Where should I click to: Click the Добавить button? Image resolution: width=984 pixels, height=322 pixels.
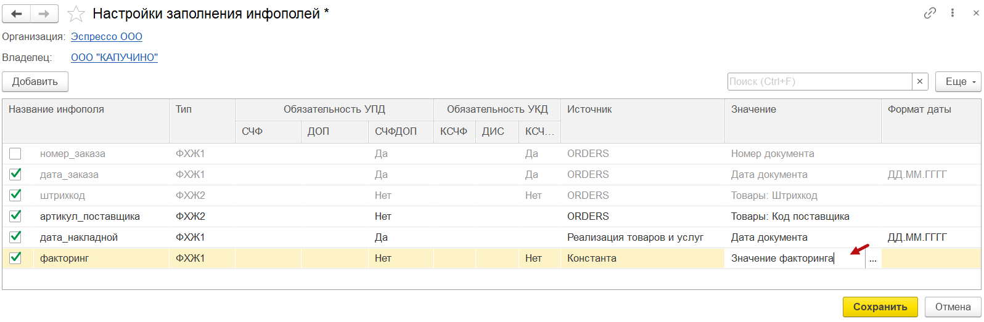click(x=35, y=81)
